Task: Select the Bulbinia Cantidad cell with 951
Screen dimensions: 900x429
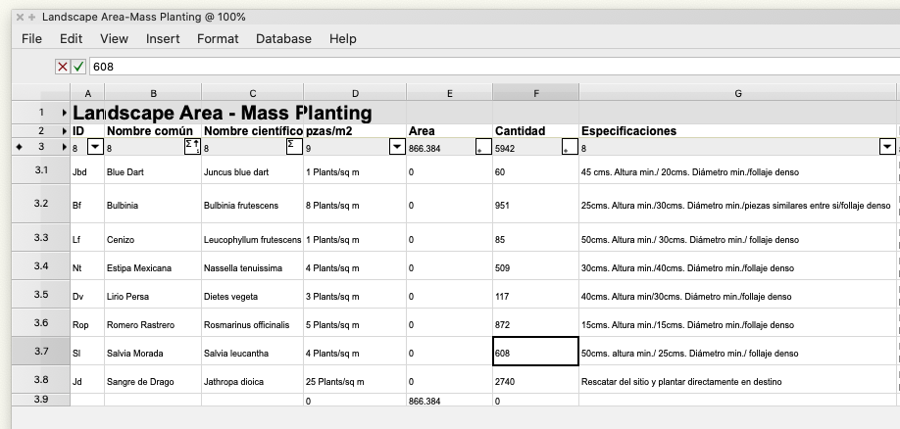Action: point(535,205)
